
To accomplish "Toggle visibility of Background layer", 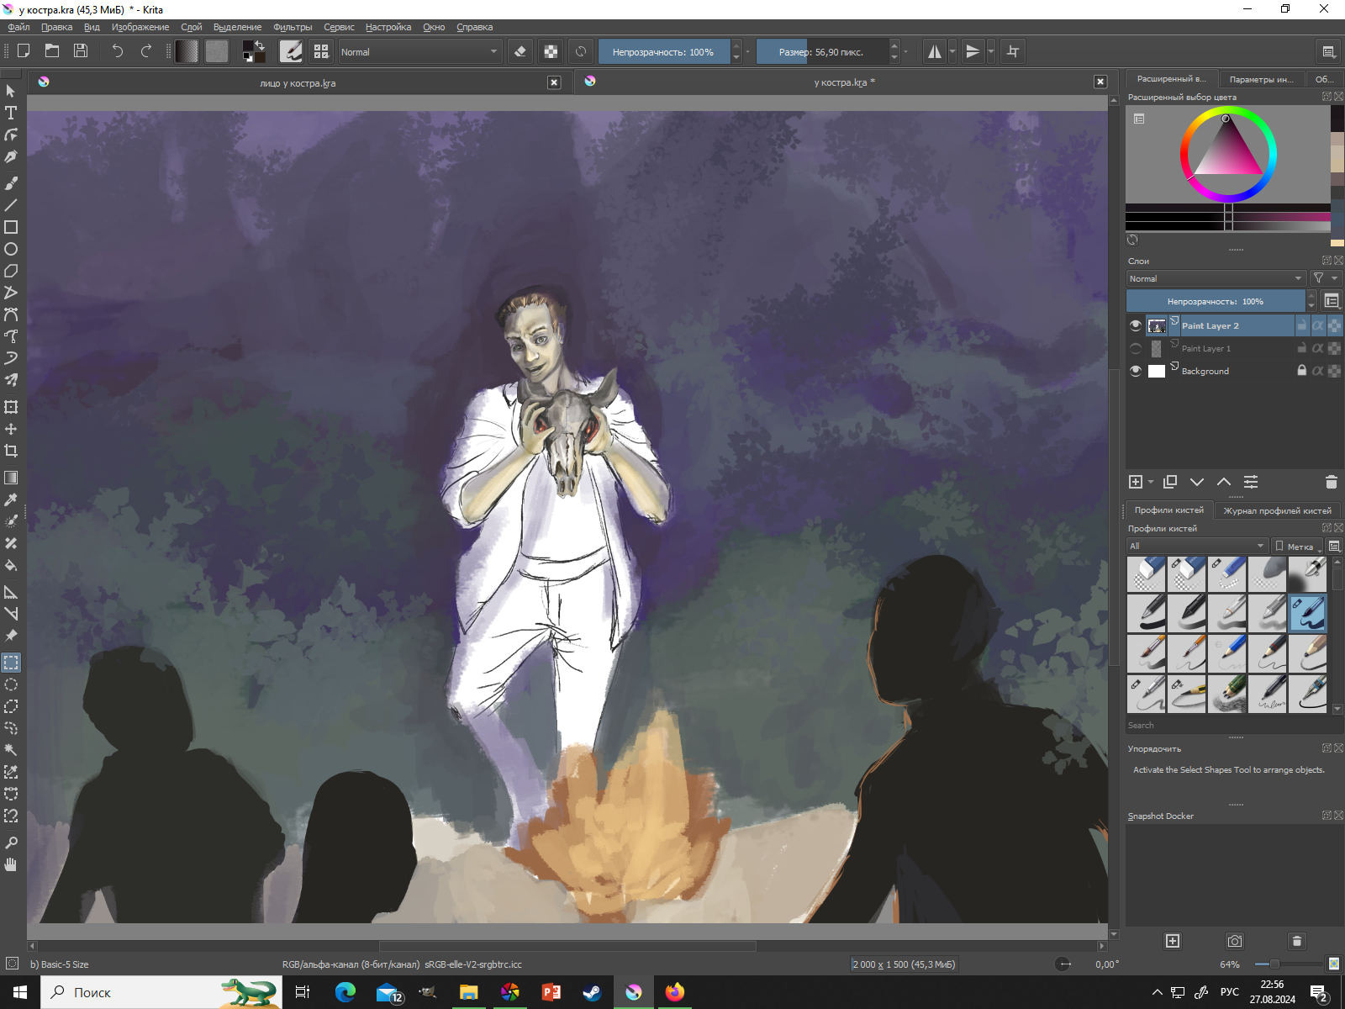I will point(1136,371).
